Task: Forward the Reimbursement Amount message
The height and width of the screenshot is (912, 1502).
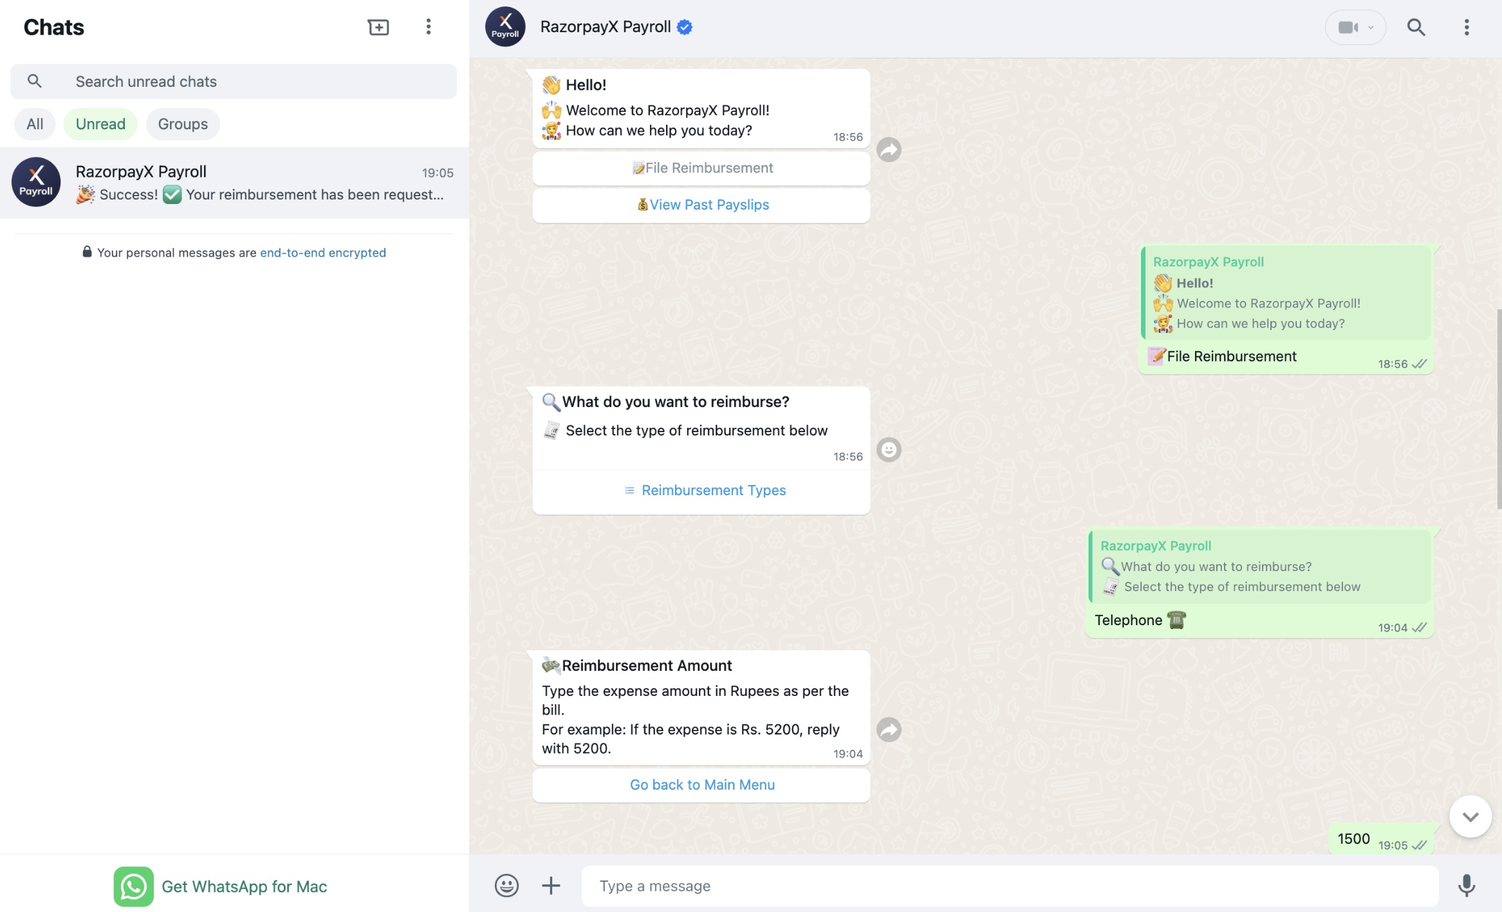Action: 889,729
